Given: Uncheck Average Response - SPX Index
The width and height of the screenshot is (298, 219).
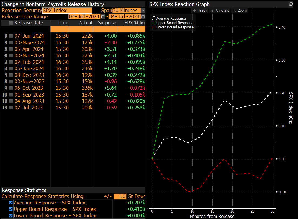Looking at the screenshot, I should tap(11, 203).
